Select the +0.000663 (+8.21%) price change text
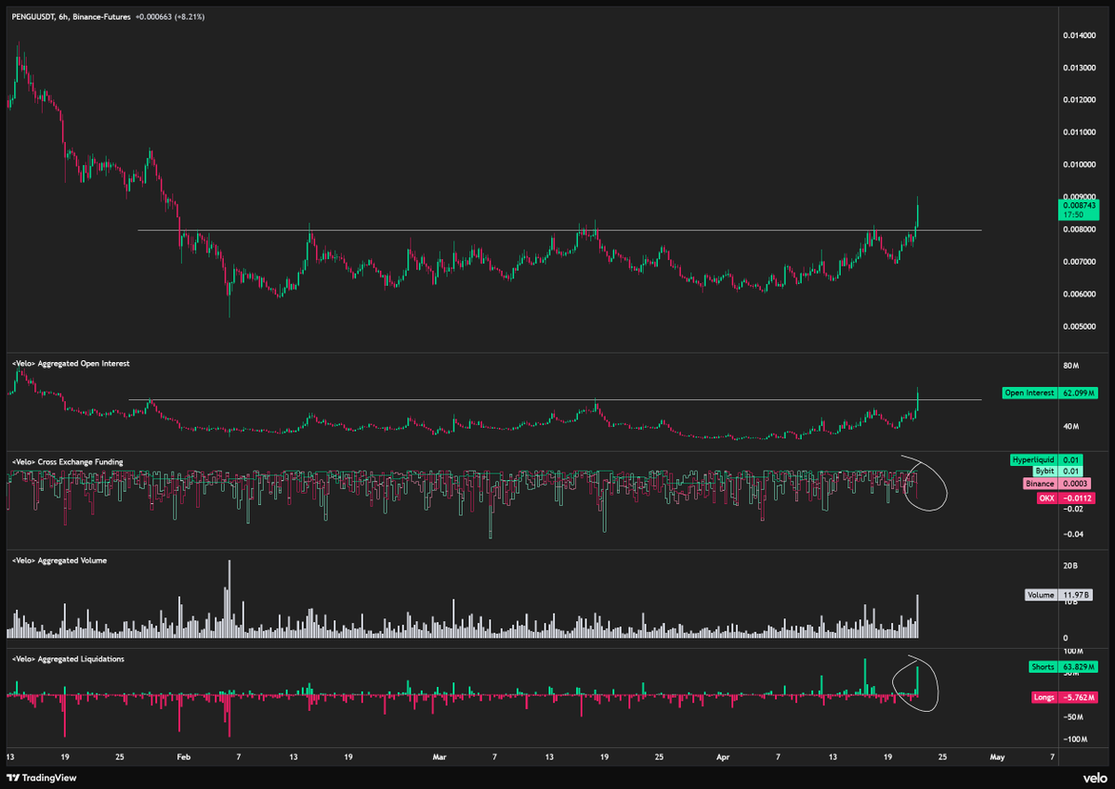 pyautogui.click(x=171, y=17)
